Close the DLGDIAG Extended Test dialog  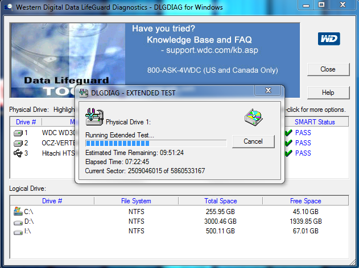point(268,90)
